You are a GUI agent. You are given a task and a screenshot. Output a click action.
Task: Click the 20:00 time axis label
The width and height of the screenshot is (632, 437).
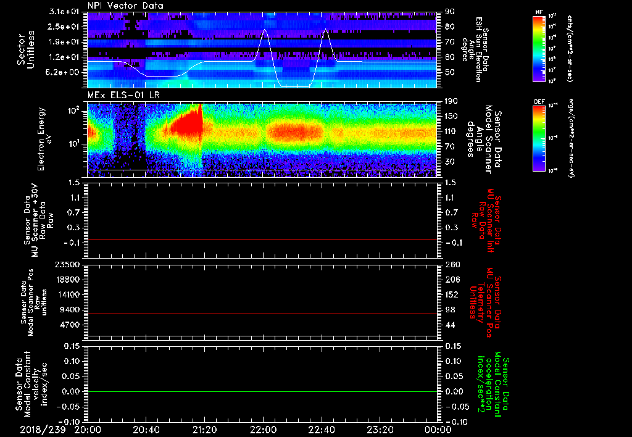point(88,430)
